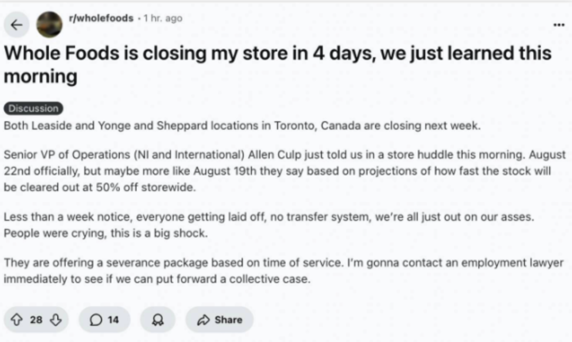Click the post title about store closing

pyautogui.click(x=277, y=64)
